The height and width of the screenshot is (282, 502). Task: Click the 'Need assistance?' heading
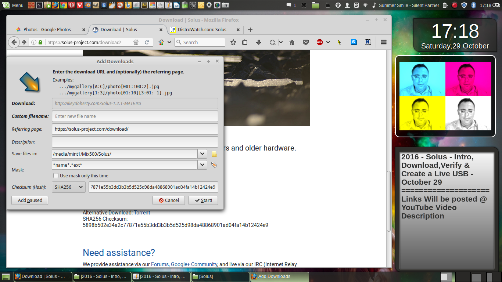pyautogui.click(x=119, y=253)
